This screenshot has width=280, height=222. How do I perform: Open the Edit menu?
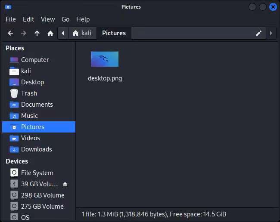28,19
